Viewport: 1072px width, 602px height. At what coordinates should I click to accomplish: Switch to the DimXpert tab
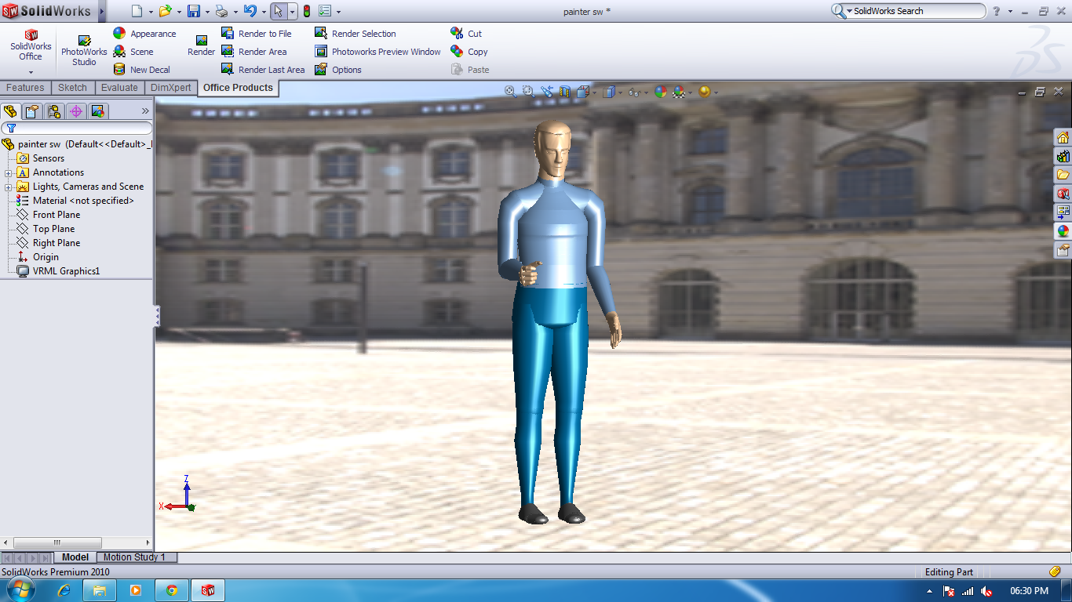171,88
